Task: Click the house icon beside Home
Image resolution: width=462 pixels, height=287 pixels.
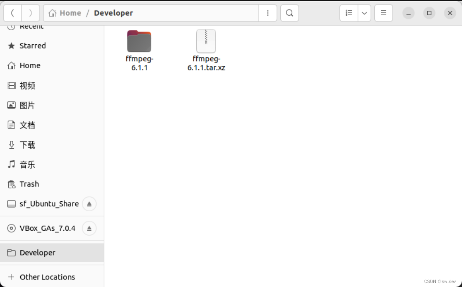Action: (11, 65)
